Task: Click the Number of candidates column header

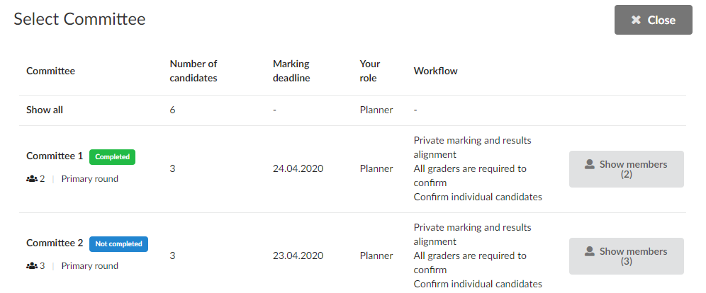Action: click(x=194, y=71)
